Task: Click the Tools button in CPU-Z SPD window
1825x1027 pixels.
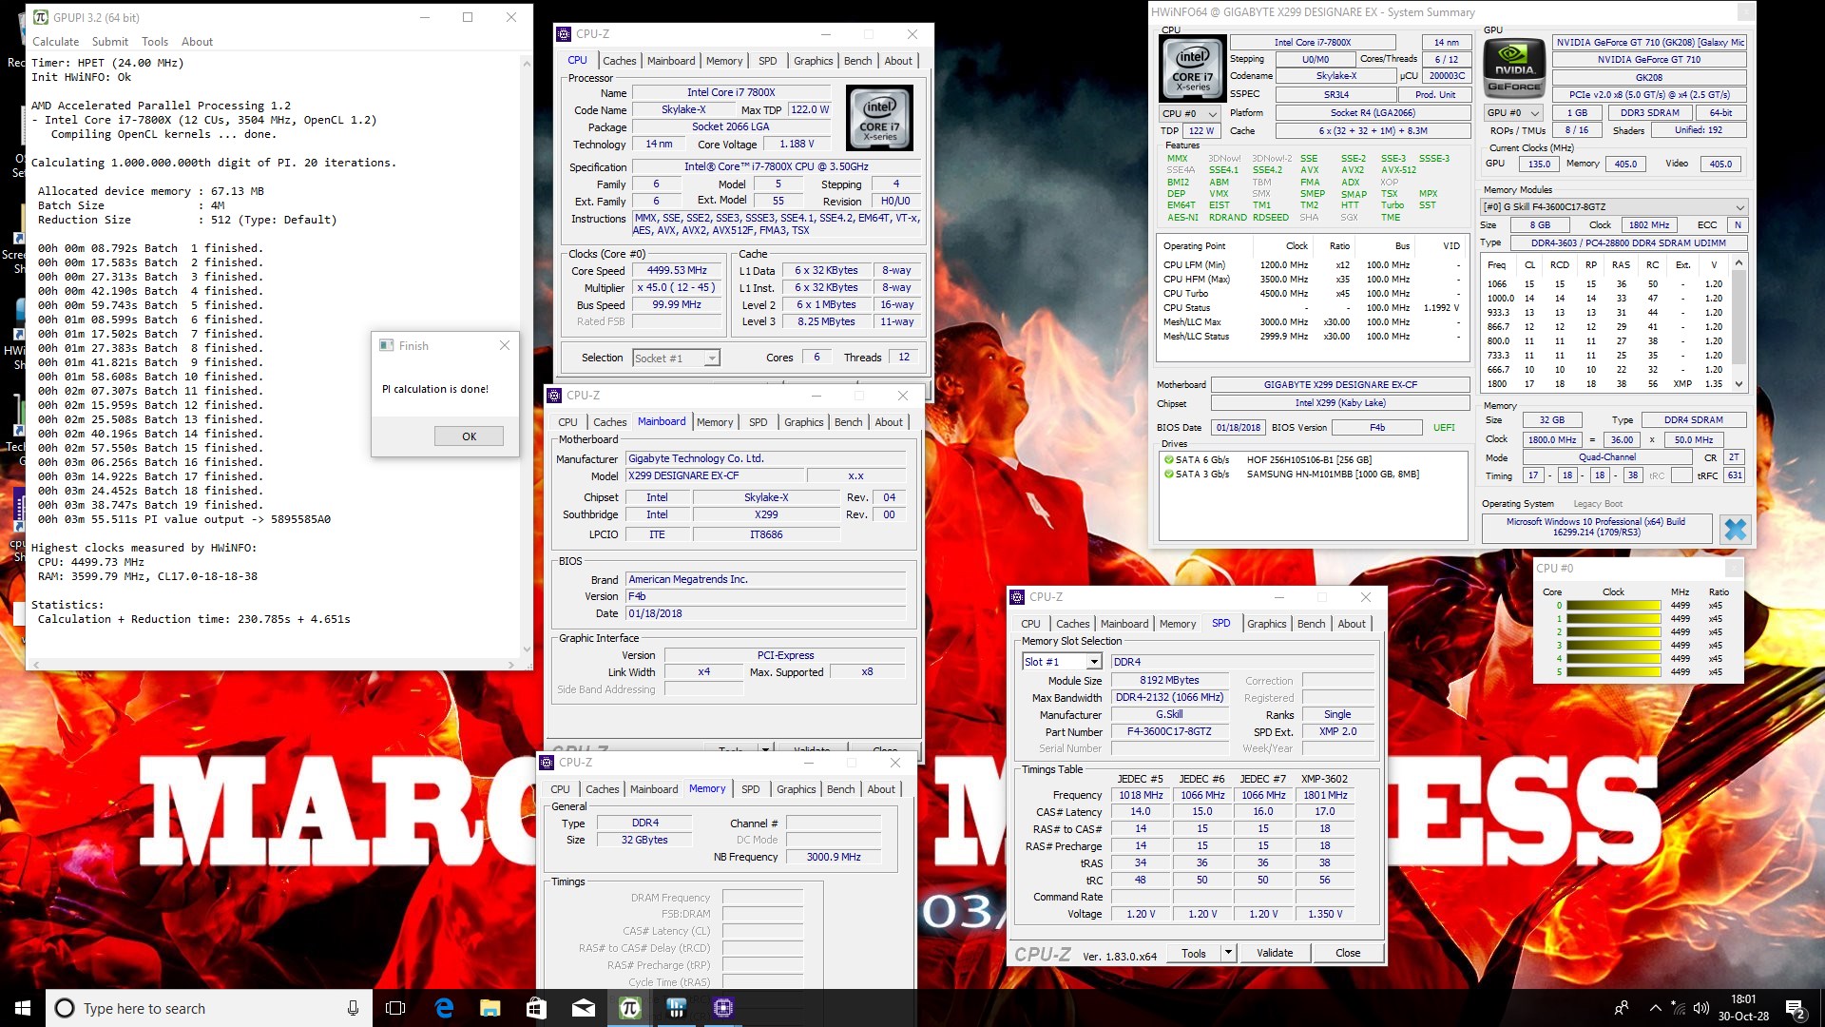Action: [x=1194, y=953]
